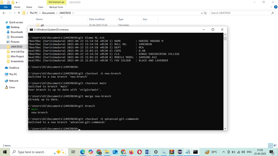
Task: Expand the chevron after Documents breadcrumb
Action: (57, 13)
